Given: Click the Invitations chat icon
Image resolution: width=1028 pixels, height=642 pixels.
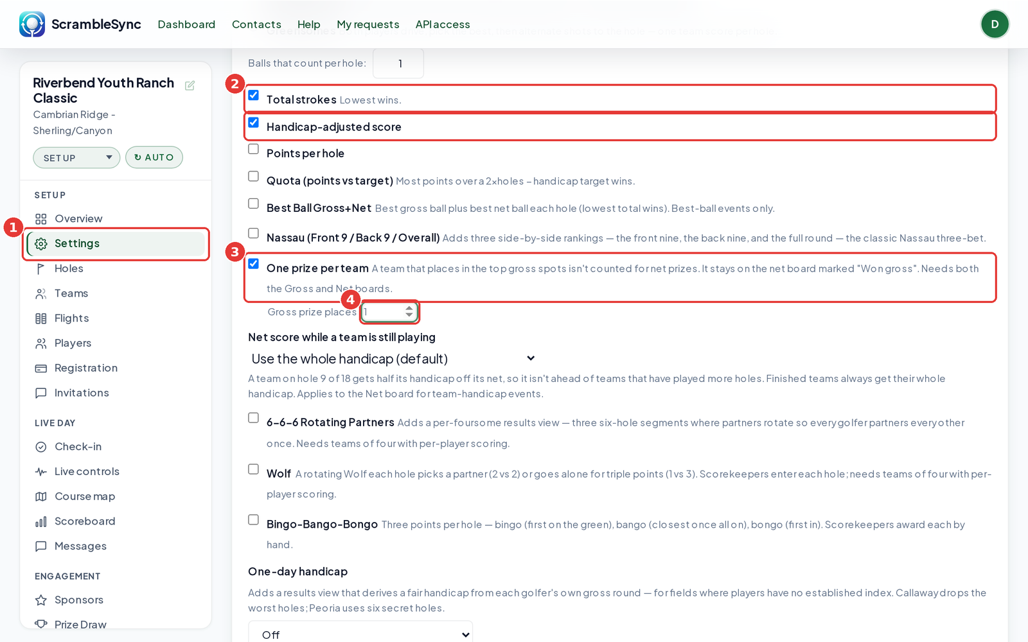Looking at the screenshot, I should (41, 393).
